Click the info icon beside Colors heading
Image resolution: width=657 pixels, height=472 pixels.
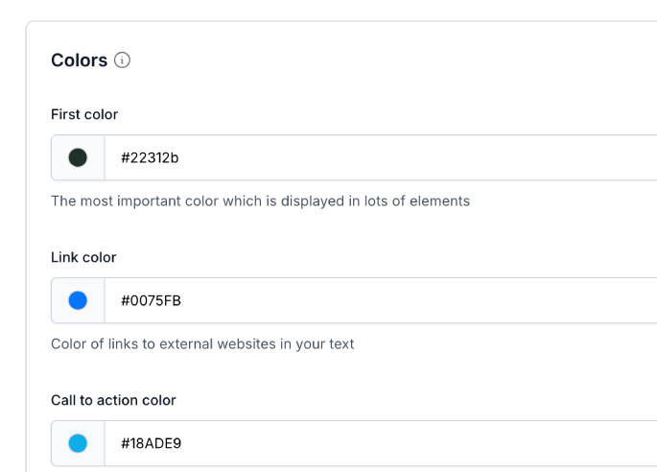[x=122, y=60]
